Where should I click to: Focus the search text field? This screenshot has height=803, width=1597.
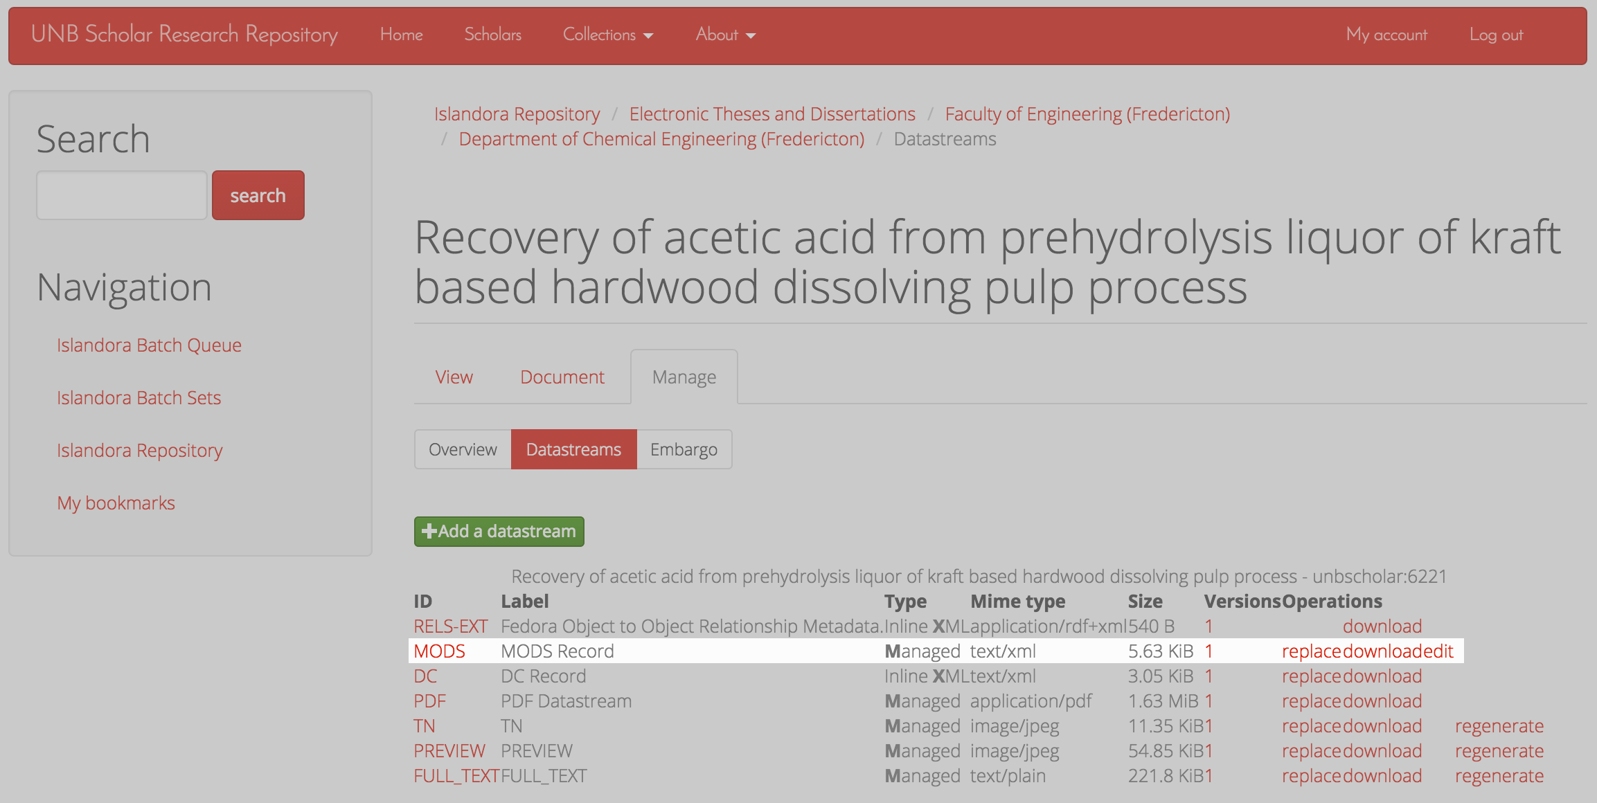122,196
